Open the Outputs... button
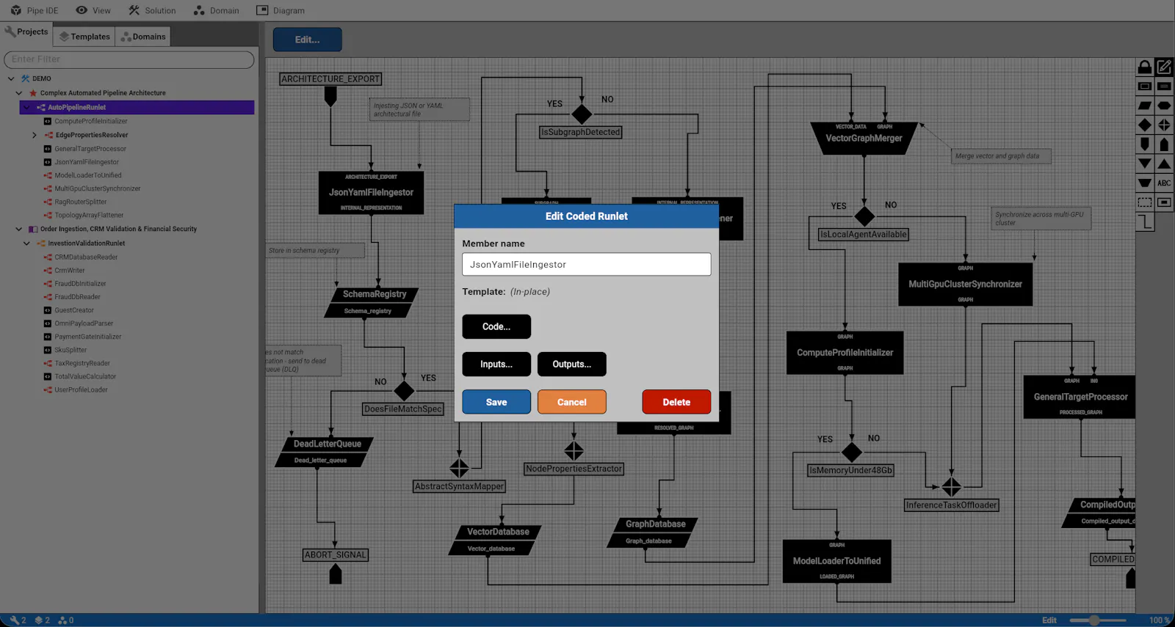The height and width of the screenshot is (627, 1175). click(572, 364)
